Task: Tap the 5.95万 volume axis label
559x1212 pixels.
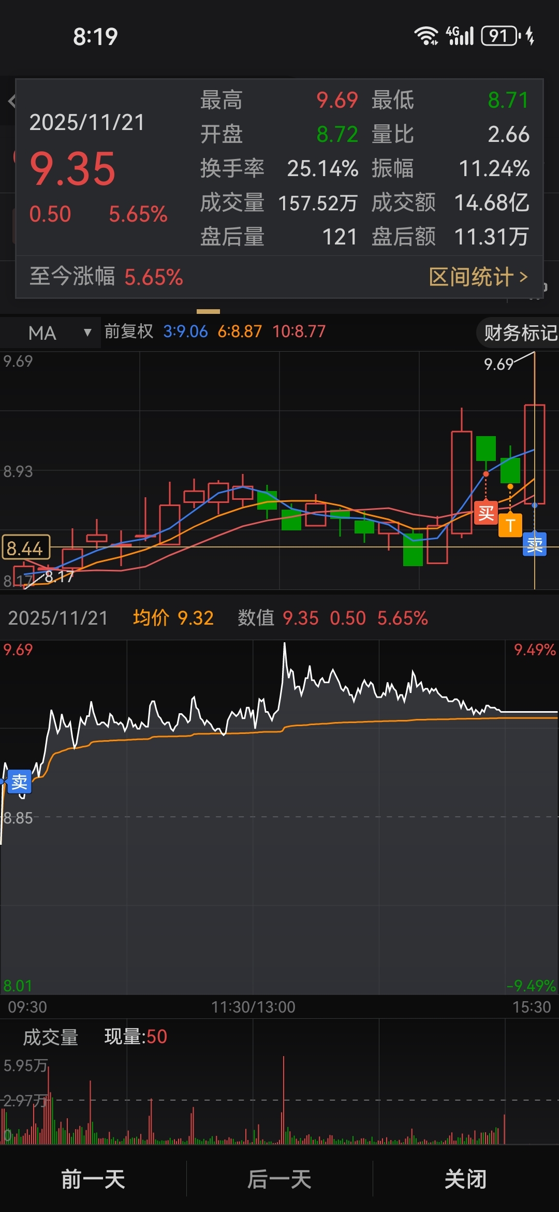Action: point(25,1065)
